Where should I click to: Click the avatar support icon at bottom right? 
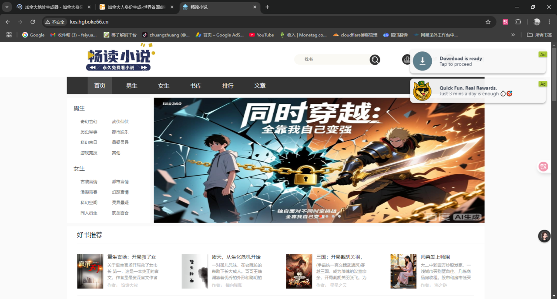[544, 236]
